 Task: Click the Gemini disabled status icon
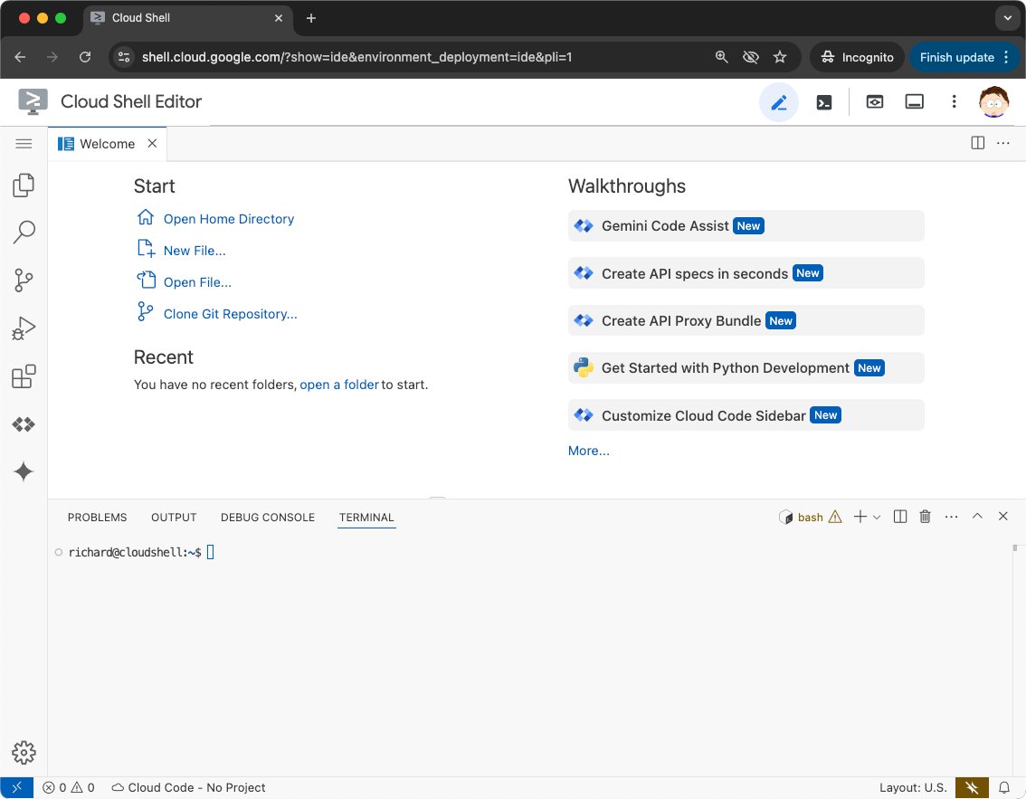[972, 788]
